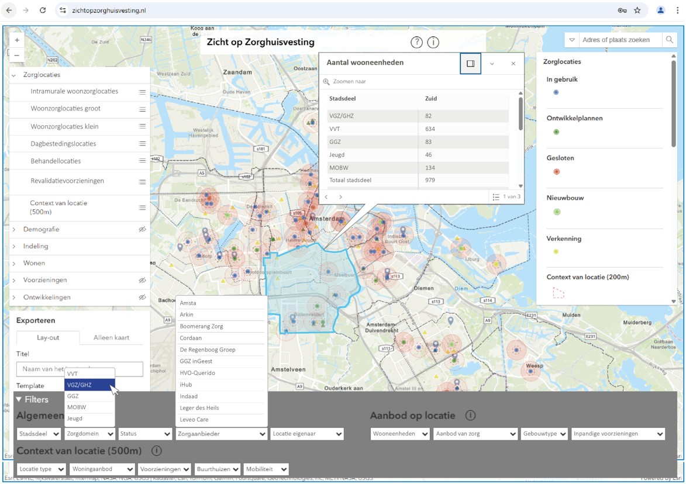
Task: Reload the page in the browser
Action: click(43, 11)
